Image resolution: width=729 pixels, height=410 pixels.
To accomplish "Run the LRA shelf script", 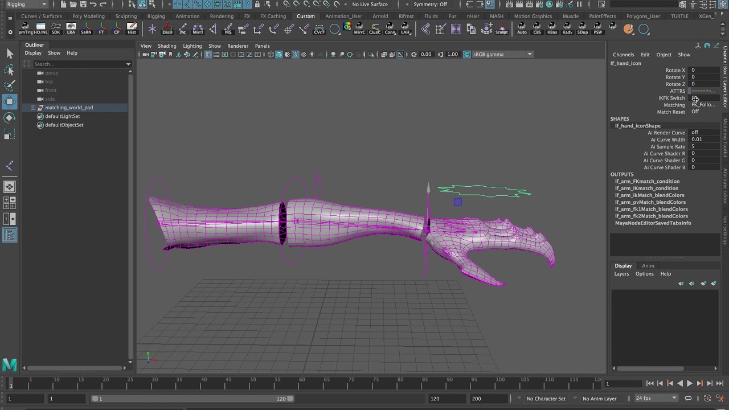I will click(71, 29).
